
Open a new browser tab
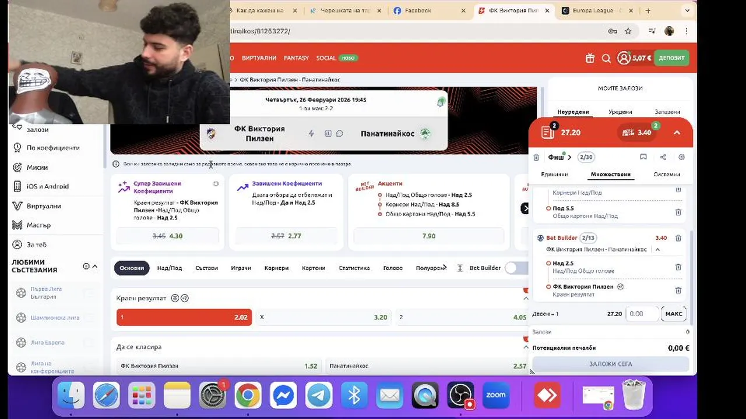point(648,10)
